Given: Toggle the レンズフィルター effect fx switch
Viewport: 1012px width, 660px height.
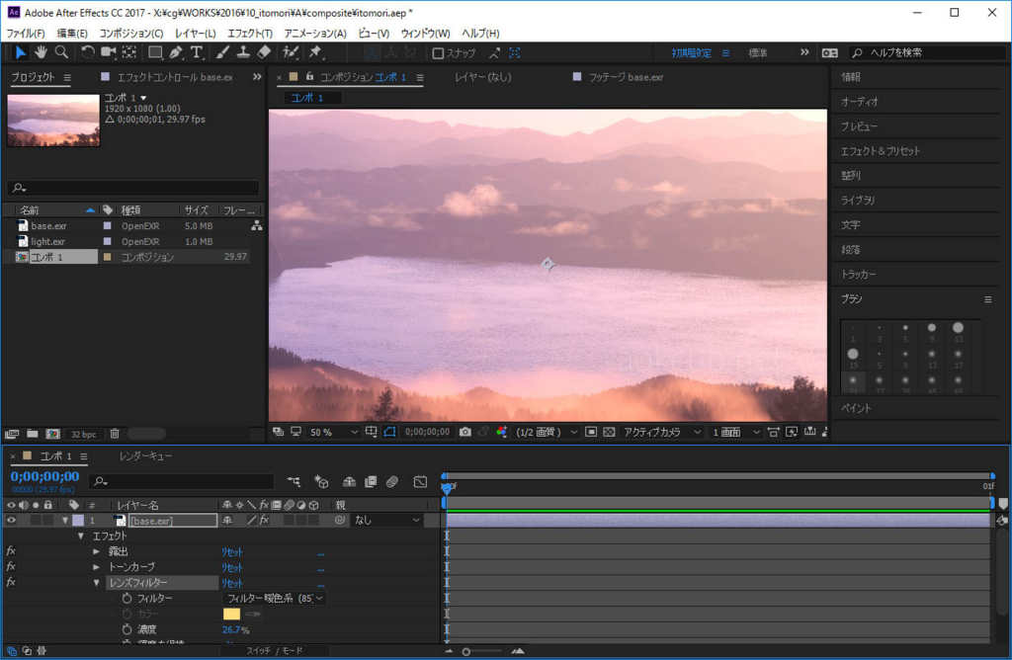Looking at the screenshot, I should (11, 582).
